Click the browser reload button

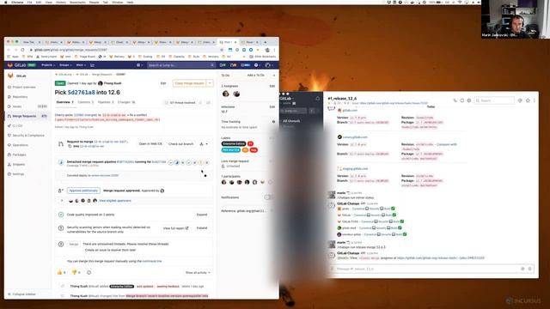tap(23, 50)
